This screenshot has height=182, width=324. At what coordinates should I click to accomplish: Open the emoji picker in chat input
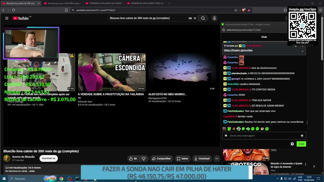click(302, 136)
